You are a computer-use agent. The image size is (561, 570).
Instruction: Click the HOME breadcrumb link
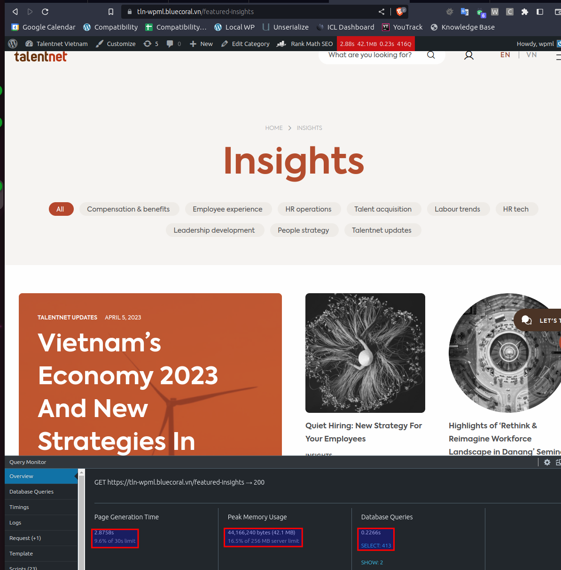(x=274, y=128)
